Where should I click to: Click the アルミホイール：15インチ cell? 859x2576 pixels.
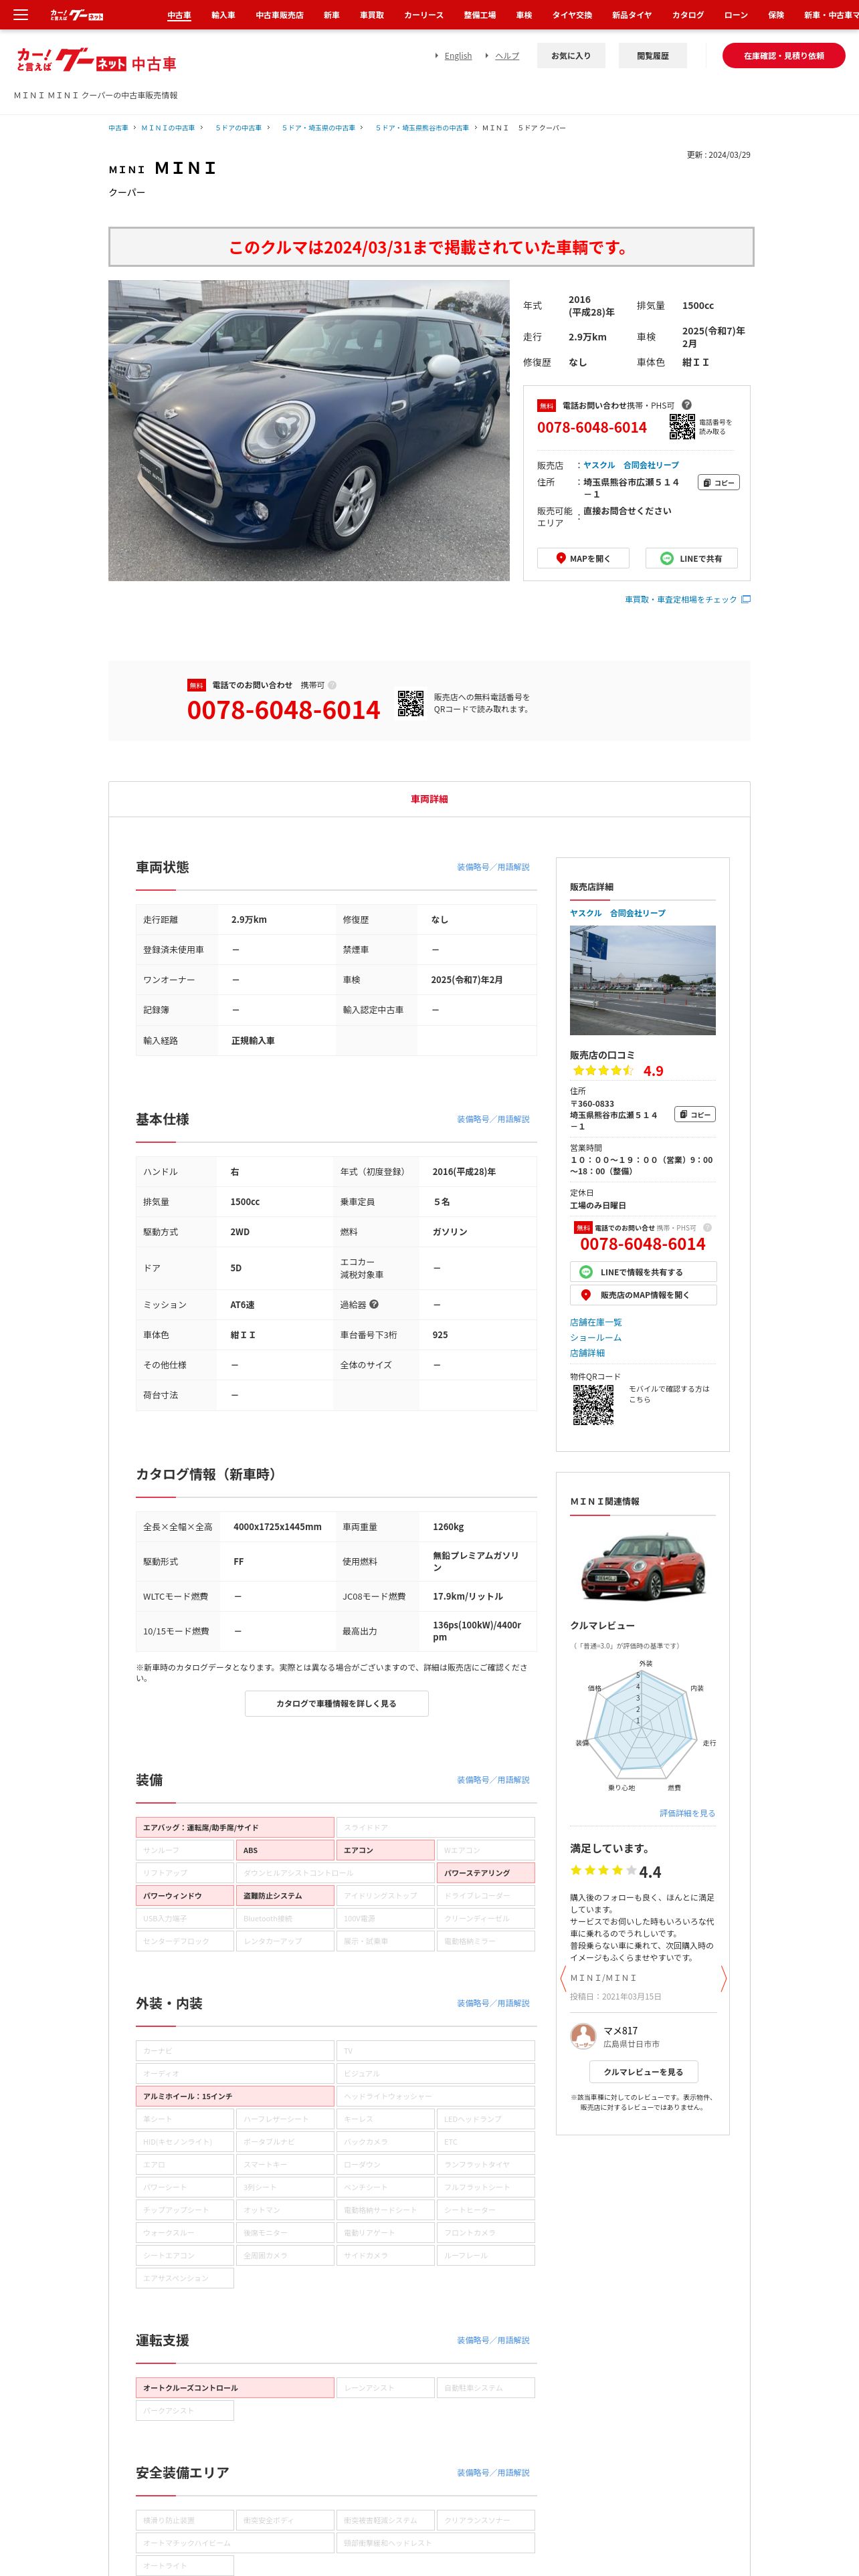[235, 2096]
